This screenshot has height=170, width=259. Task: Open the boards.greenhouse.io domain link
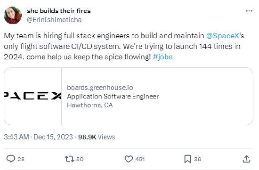coord(100,88)
